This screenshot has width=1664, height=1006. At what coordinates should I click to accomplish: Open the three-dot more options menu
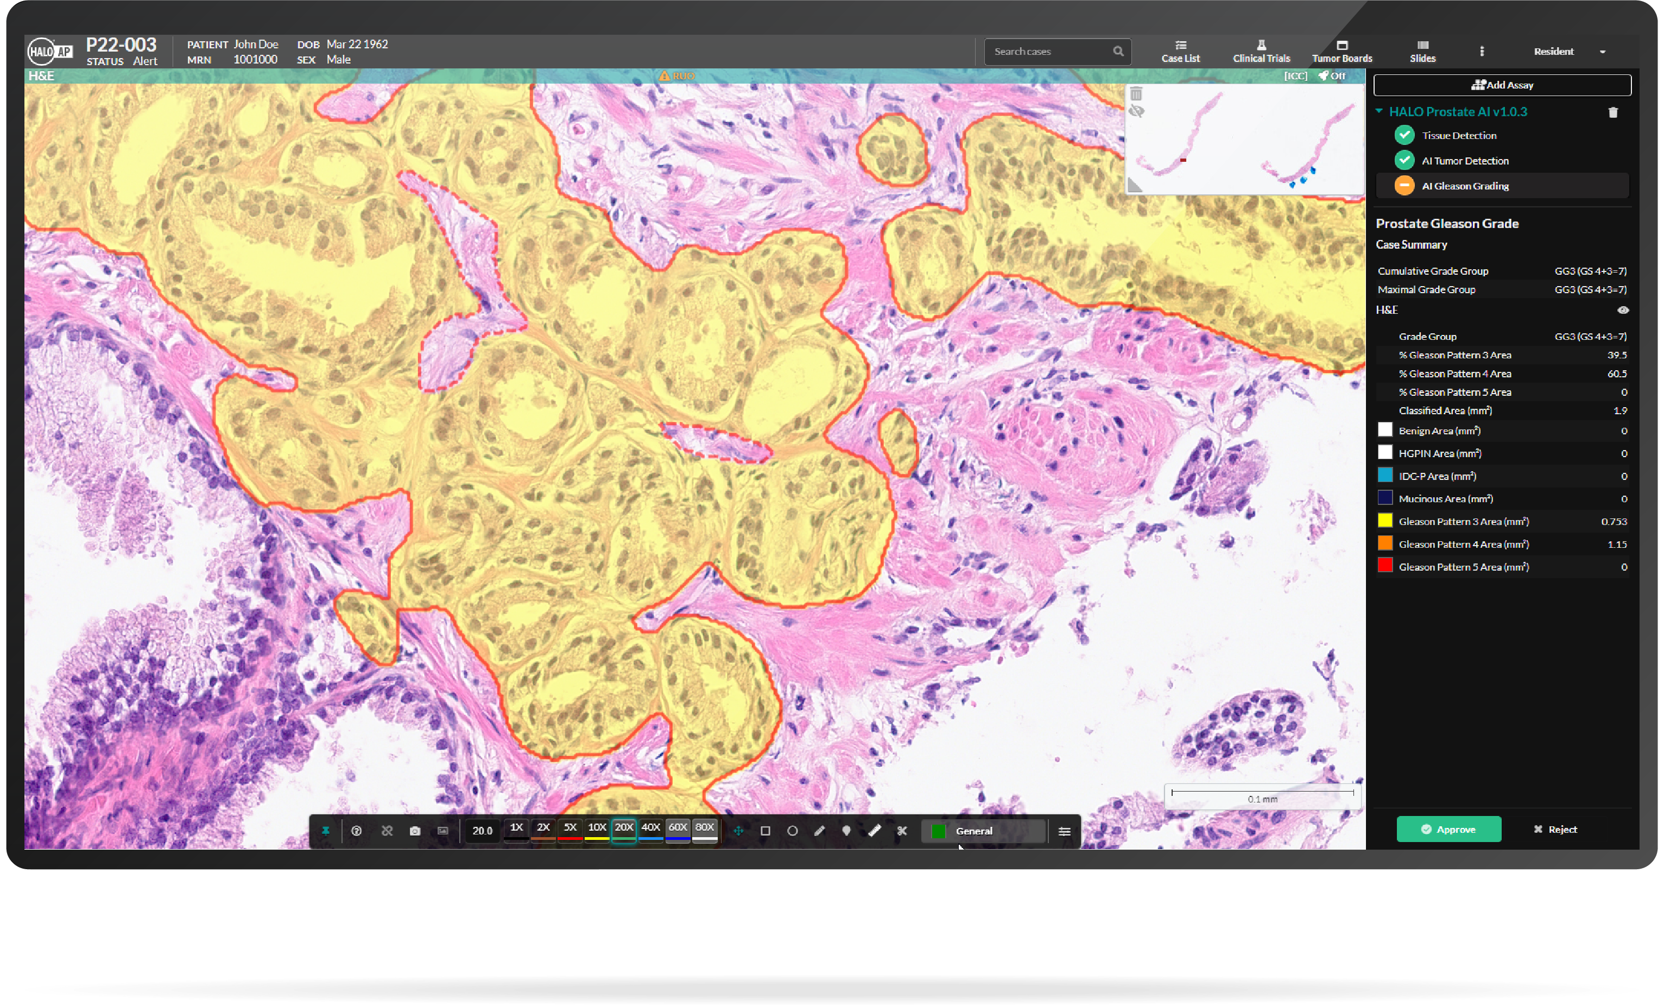1482,52
